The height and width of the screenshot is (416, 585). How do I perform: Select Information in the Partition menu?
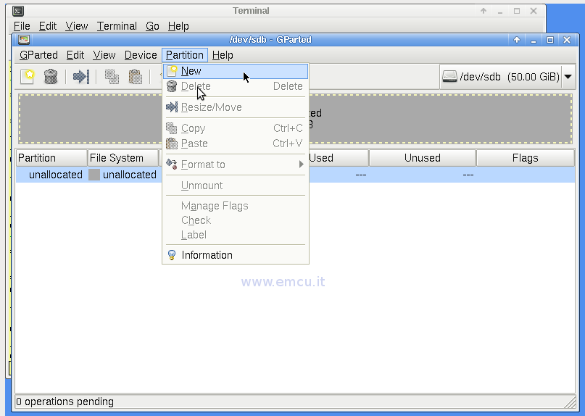(x=236, y=255)
